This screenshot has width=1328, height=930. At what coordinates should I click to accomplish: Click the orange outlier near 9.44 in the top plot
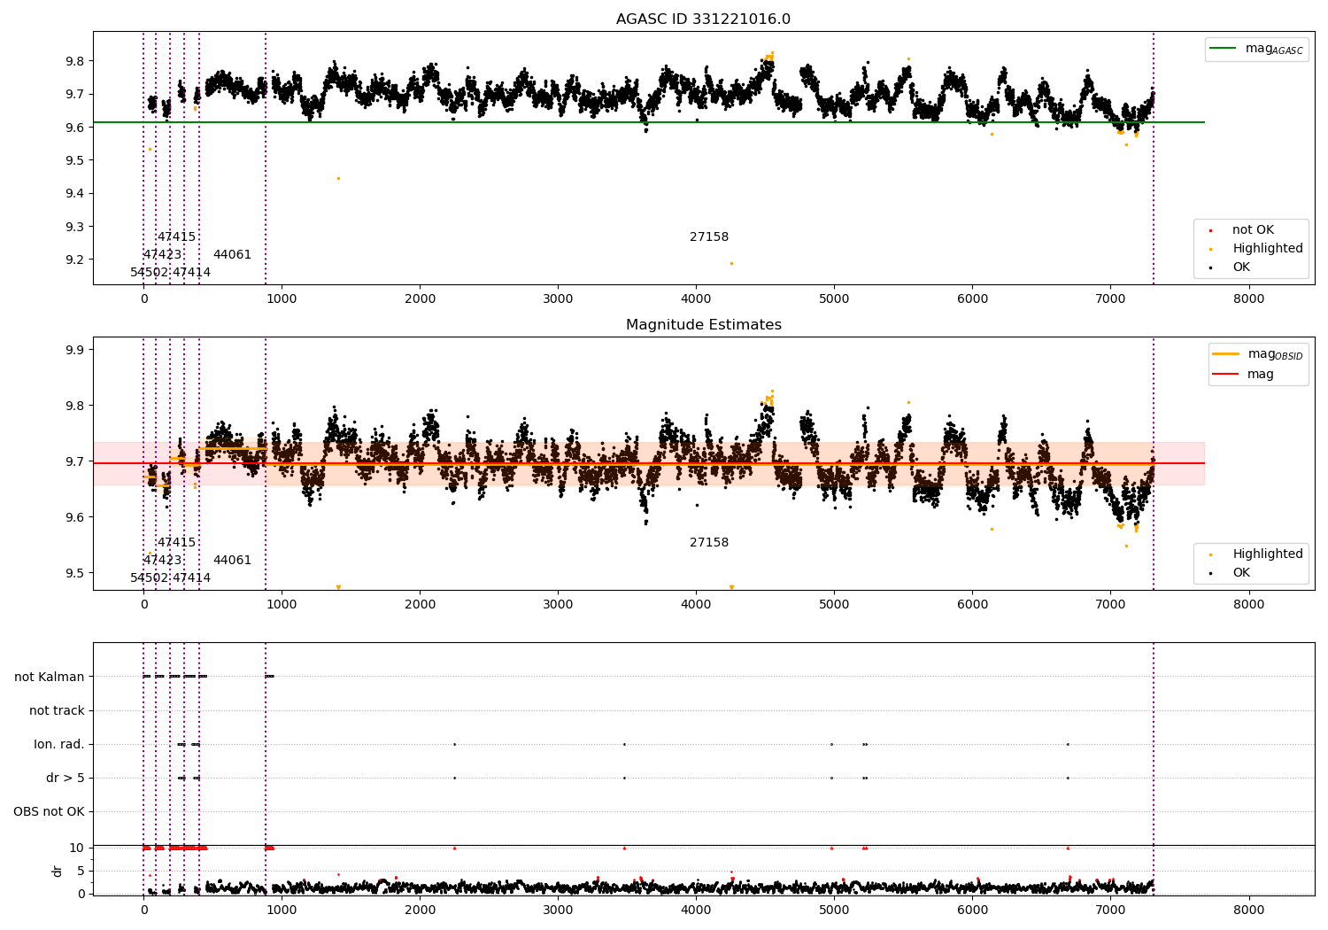(x=338, y=179)
